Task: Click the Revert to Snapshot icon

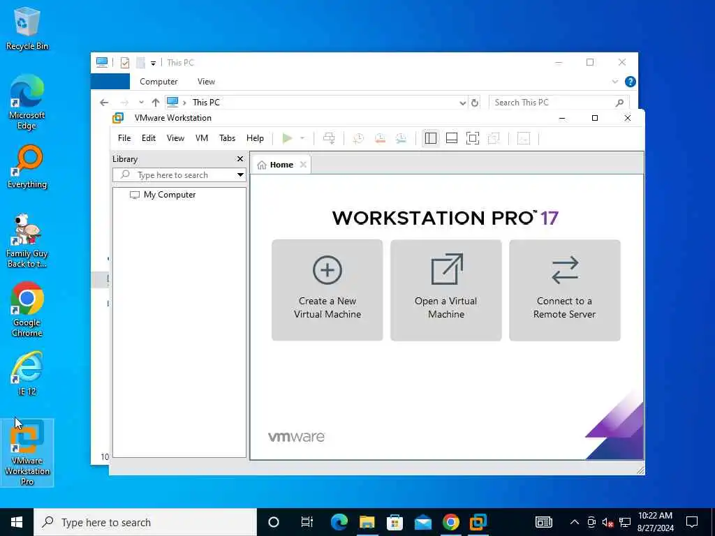Action: (x=380, y=138)
